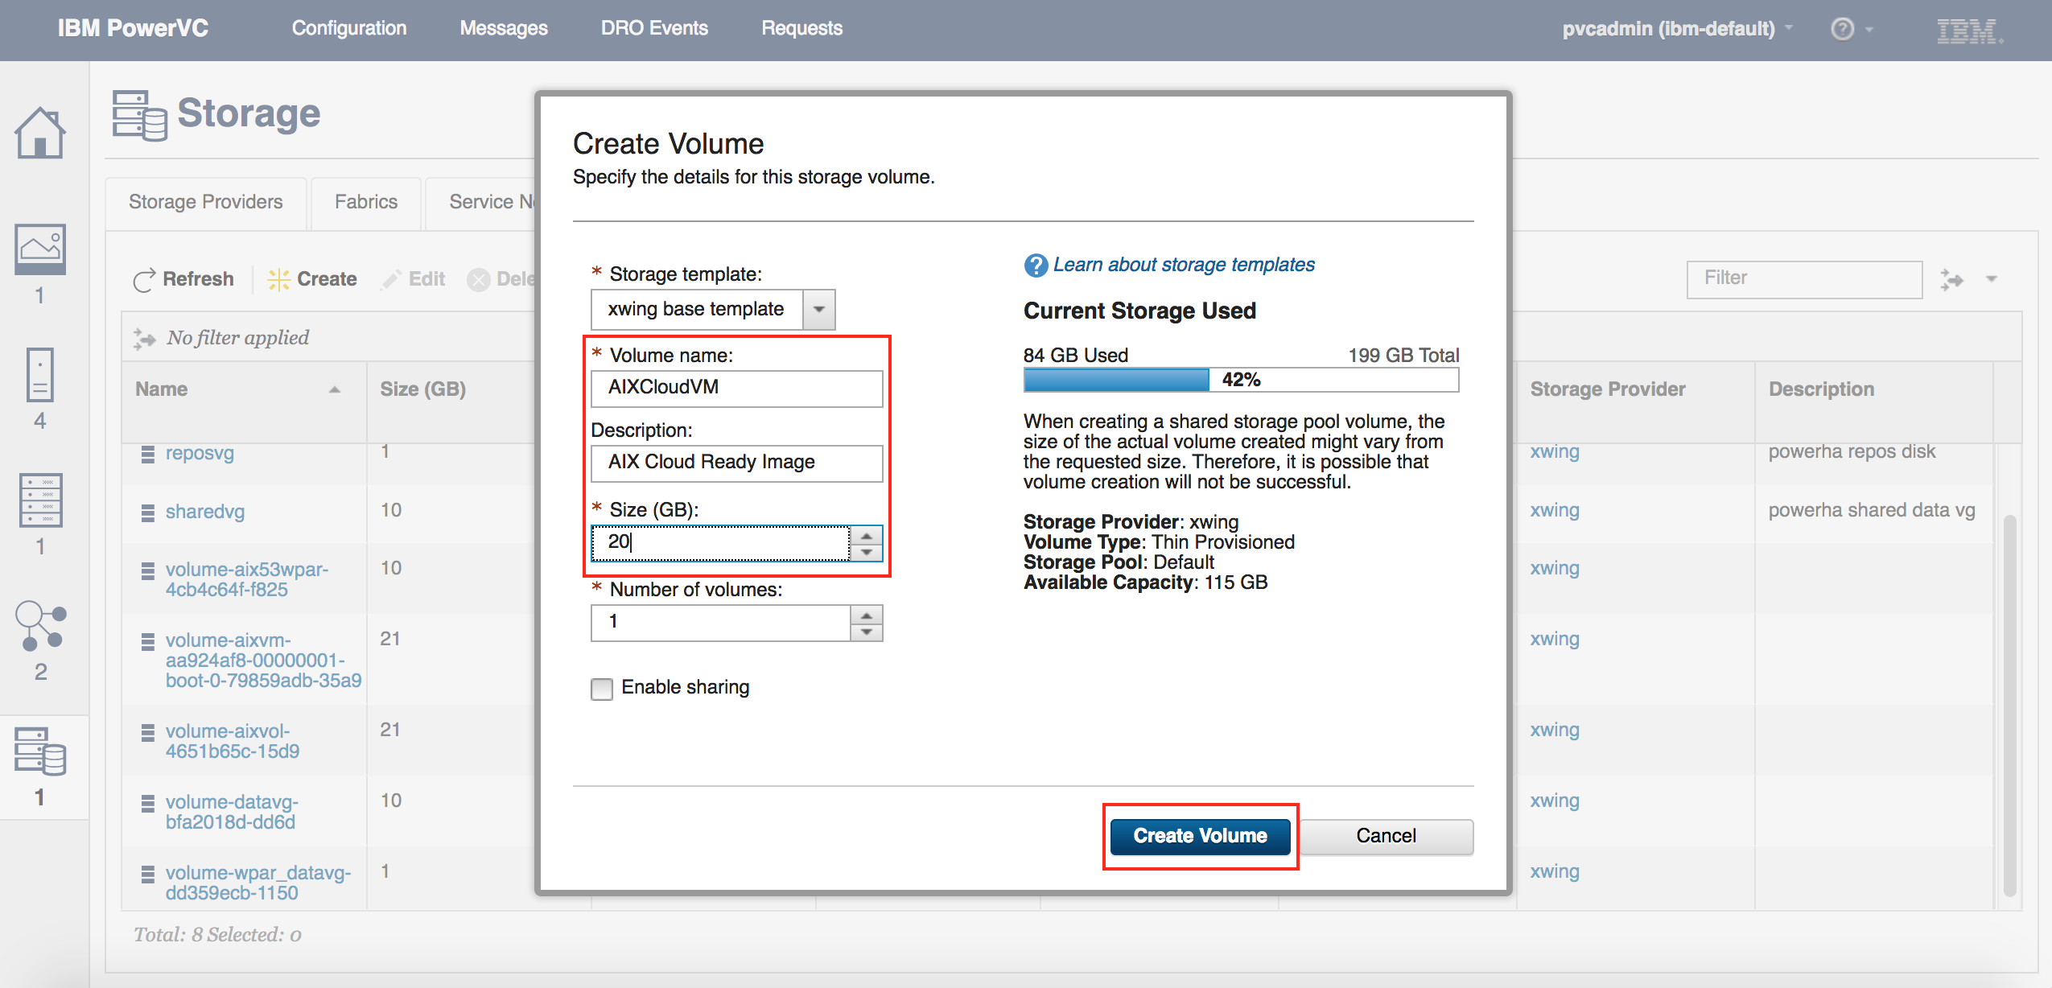The width and height of the screenshot is (2052, 988).
Task: Click the reposvg volume row icon
Action: [x=148, y=454]
